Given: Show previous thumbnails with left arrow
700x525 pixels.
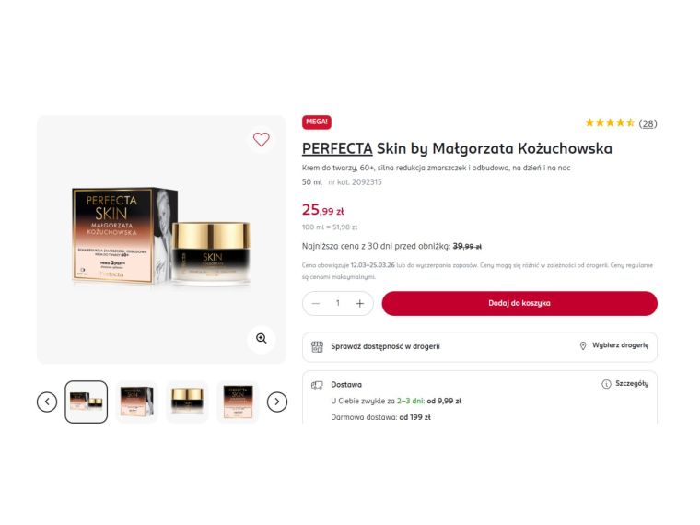Looking at the screenshot, I should 47,402.
